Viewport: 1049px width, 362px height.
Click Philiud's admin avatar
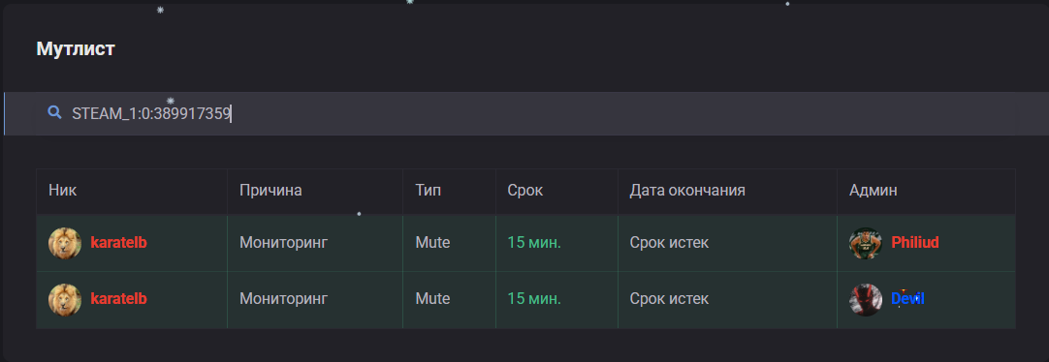pyautogui.click(x=866, y=243)
